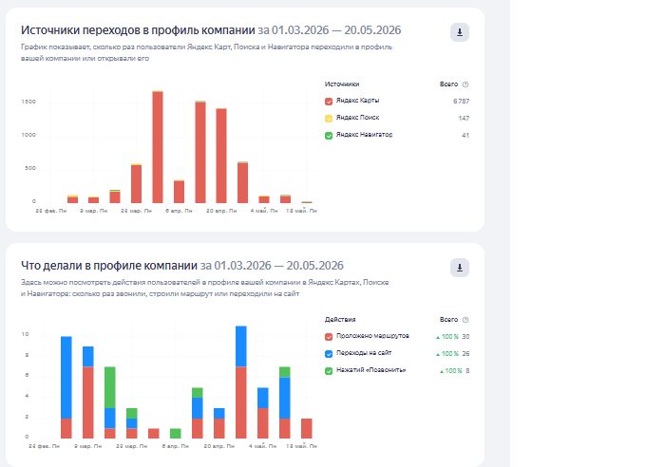Toggle Нажатий «Позвонить» checkbox
646x467 pixels.
click(x=329, y=371)
